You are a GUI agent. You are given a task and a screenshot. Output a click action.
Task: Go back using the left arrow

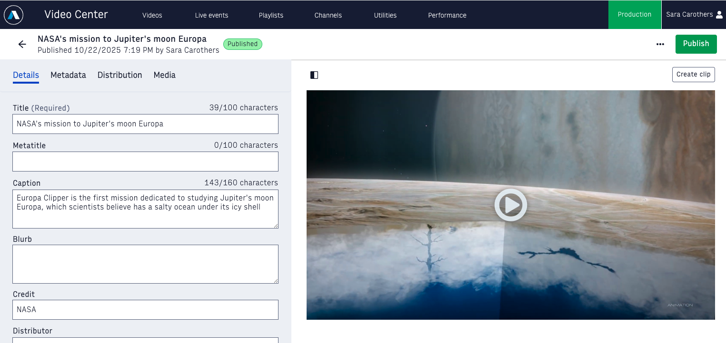(x=22, y=44)
